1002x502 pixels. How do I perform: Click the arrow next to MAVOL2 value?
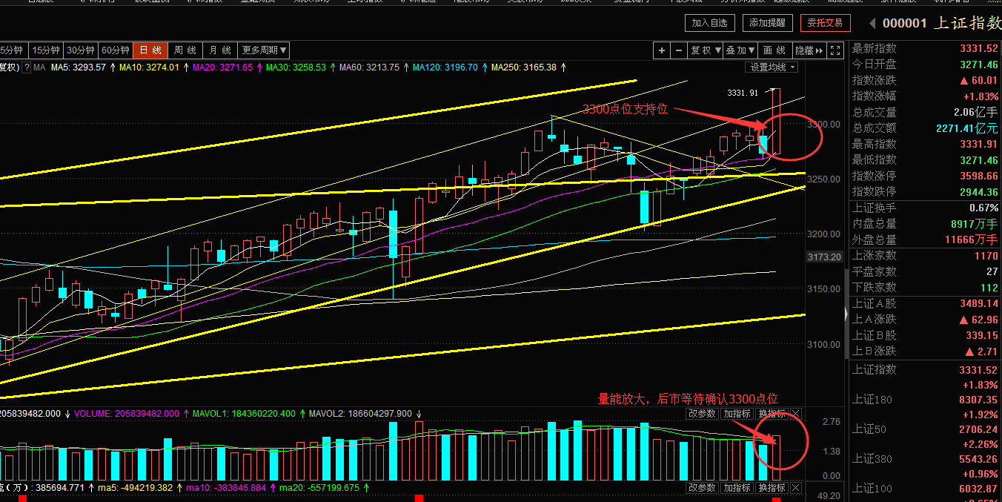pyautogui.click(x=419, y=414)
